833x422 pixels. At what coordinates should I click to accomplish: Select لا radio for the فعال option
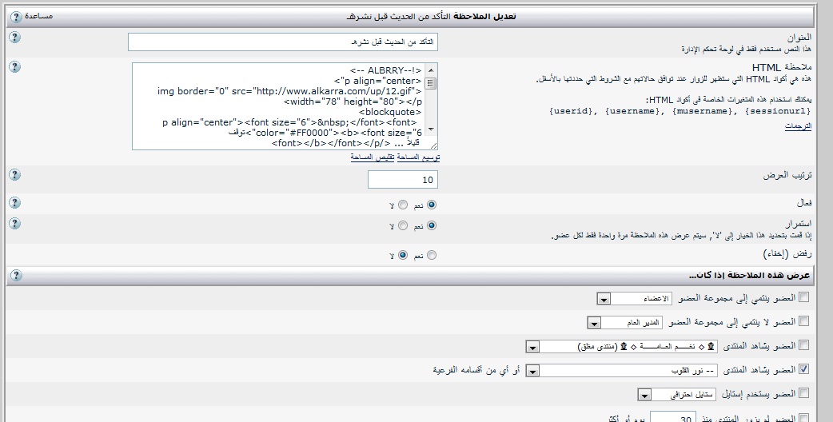402,205
